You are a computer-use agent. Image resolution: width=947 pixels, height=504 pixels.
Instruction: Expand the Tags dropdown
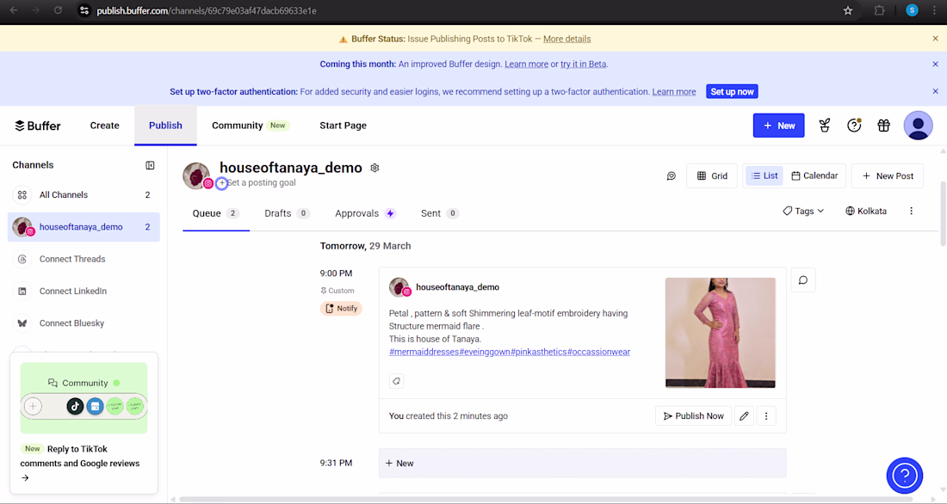pos(803,212)
